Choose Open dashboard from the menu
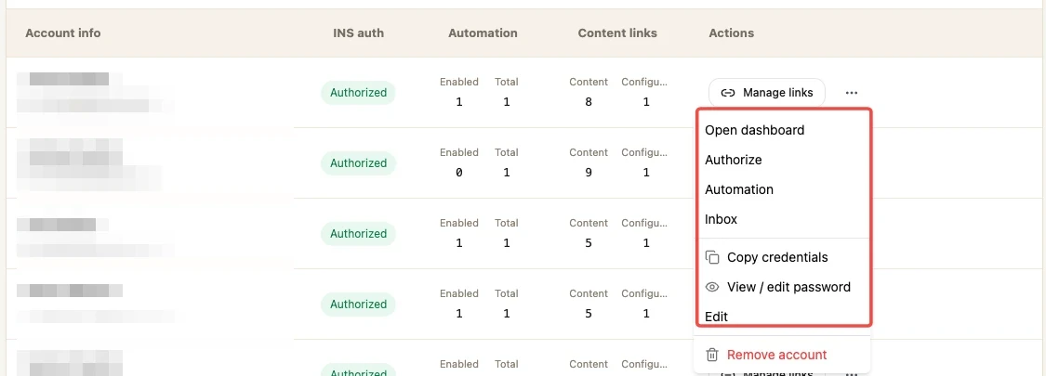This screenshot has height=376, width=1046. coord(754,130)
